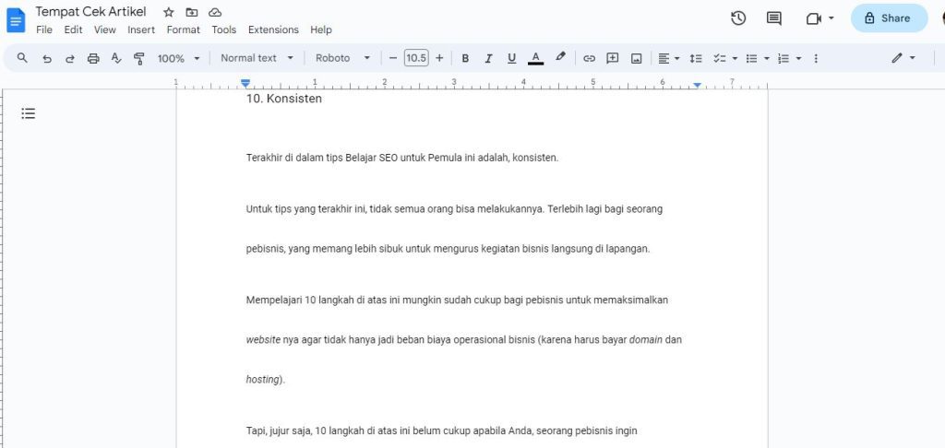Click the line starting Tapi, jujur saja

442,430
